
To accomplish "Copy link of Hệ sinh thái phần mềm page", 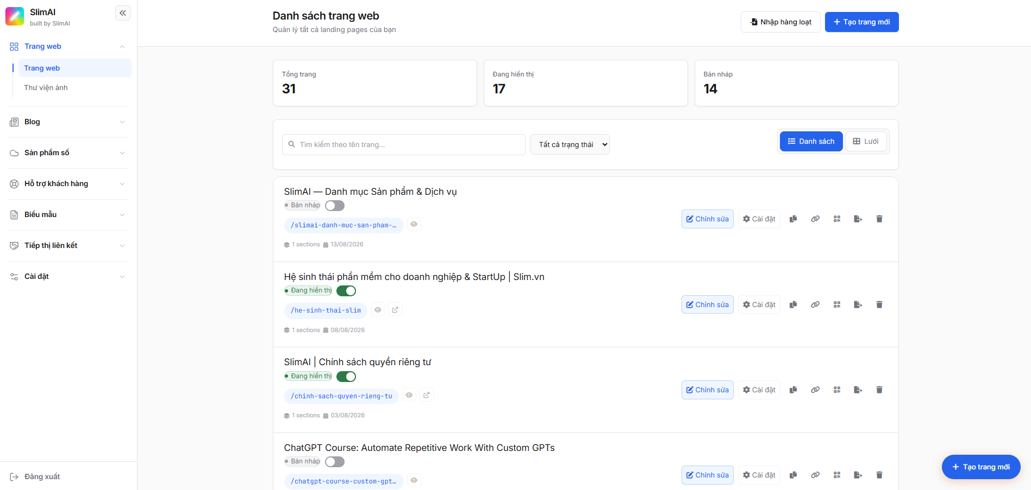I will click(x=815, y=304).
